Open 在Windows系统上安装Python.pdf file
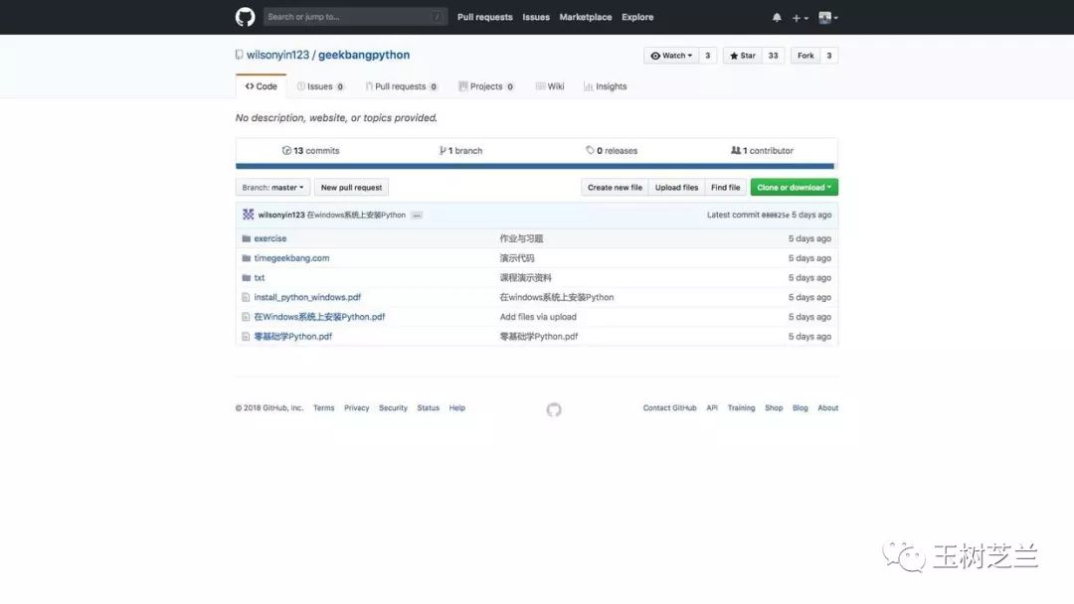Screen dimensions: 1074x604 [x=320, y=317]
